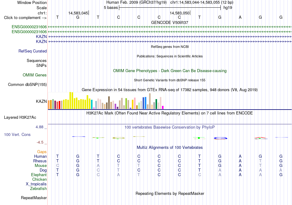This screenshot has height=205, width=292.
Task: Select the Rhesus alignment row label
Action: pyautogui.click(x=40, y=161)
